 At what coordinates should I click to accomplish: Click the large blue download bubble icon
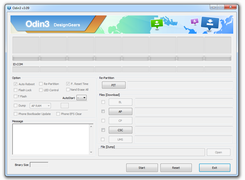pyautogui.click(x=210, y=24)
